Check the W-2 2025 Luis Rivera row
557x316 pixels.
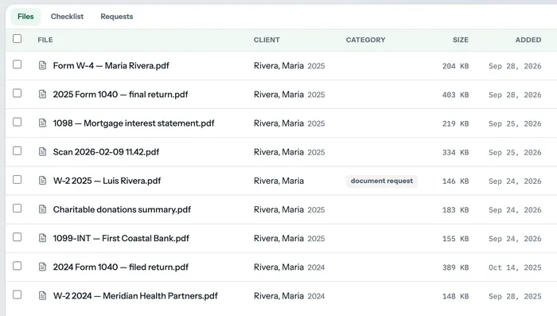coord(17,180)
